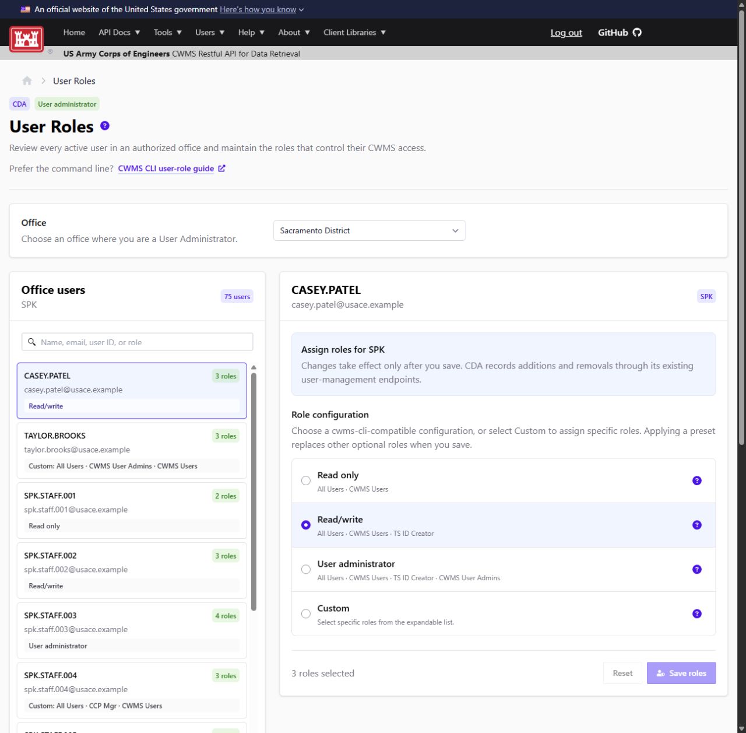This screenshot has height=733, width=746.
Task: Expand the About menu
Action: pyautogui.click(x=294, y=33)
